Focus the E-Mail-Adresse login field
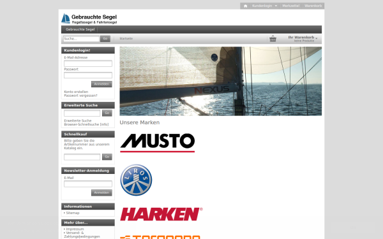Viewport: 383px width, 239px height. tap(88, 63)
